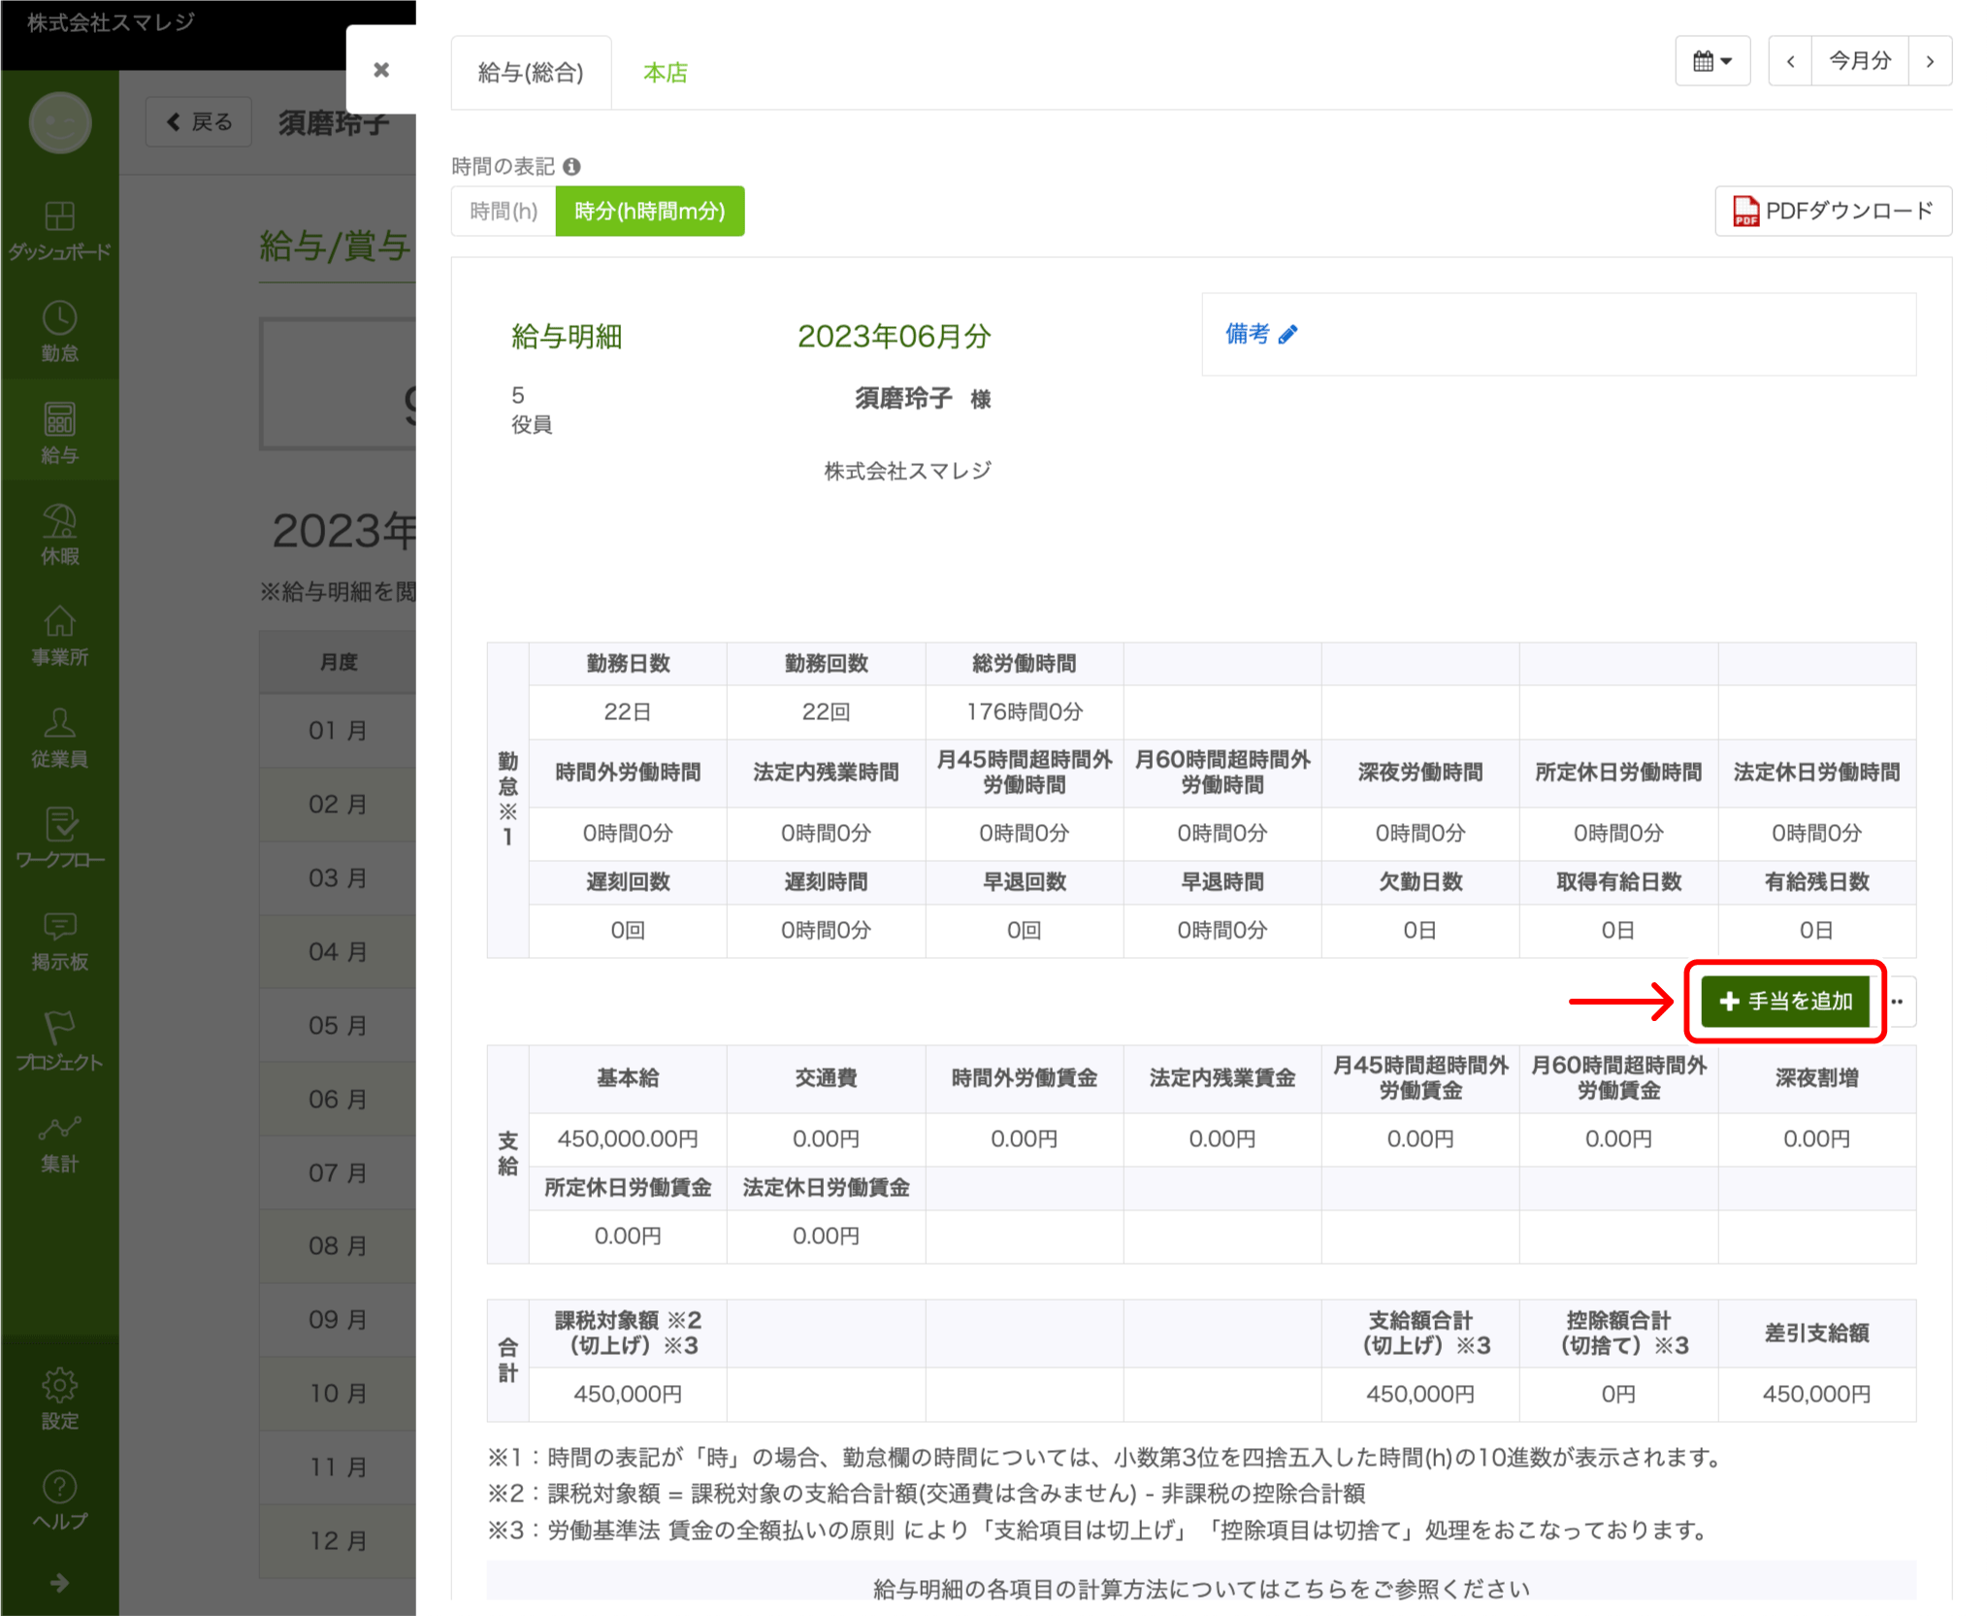Image resolution: width=1987 pixels, height=1616 pixels.
Task: Open the 掲示板 message icon
Action: pyautogui.click(x=59, y=940)
